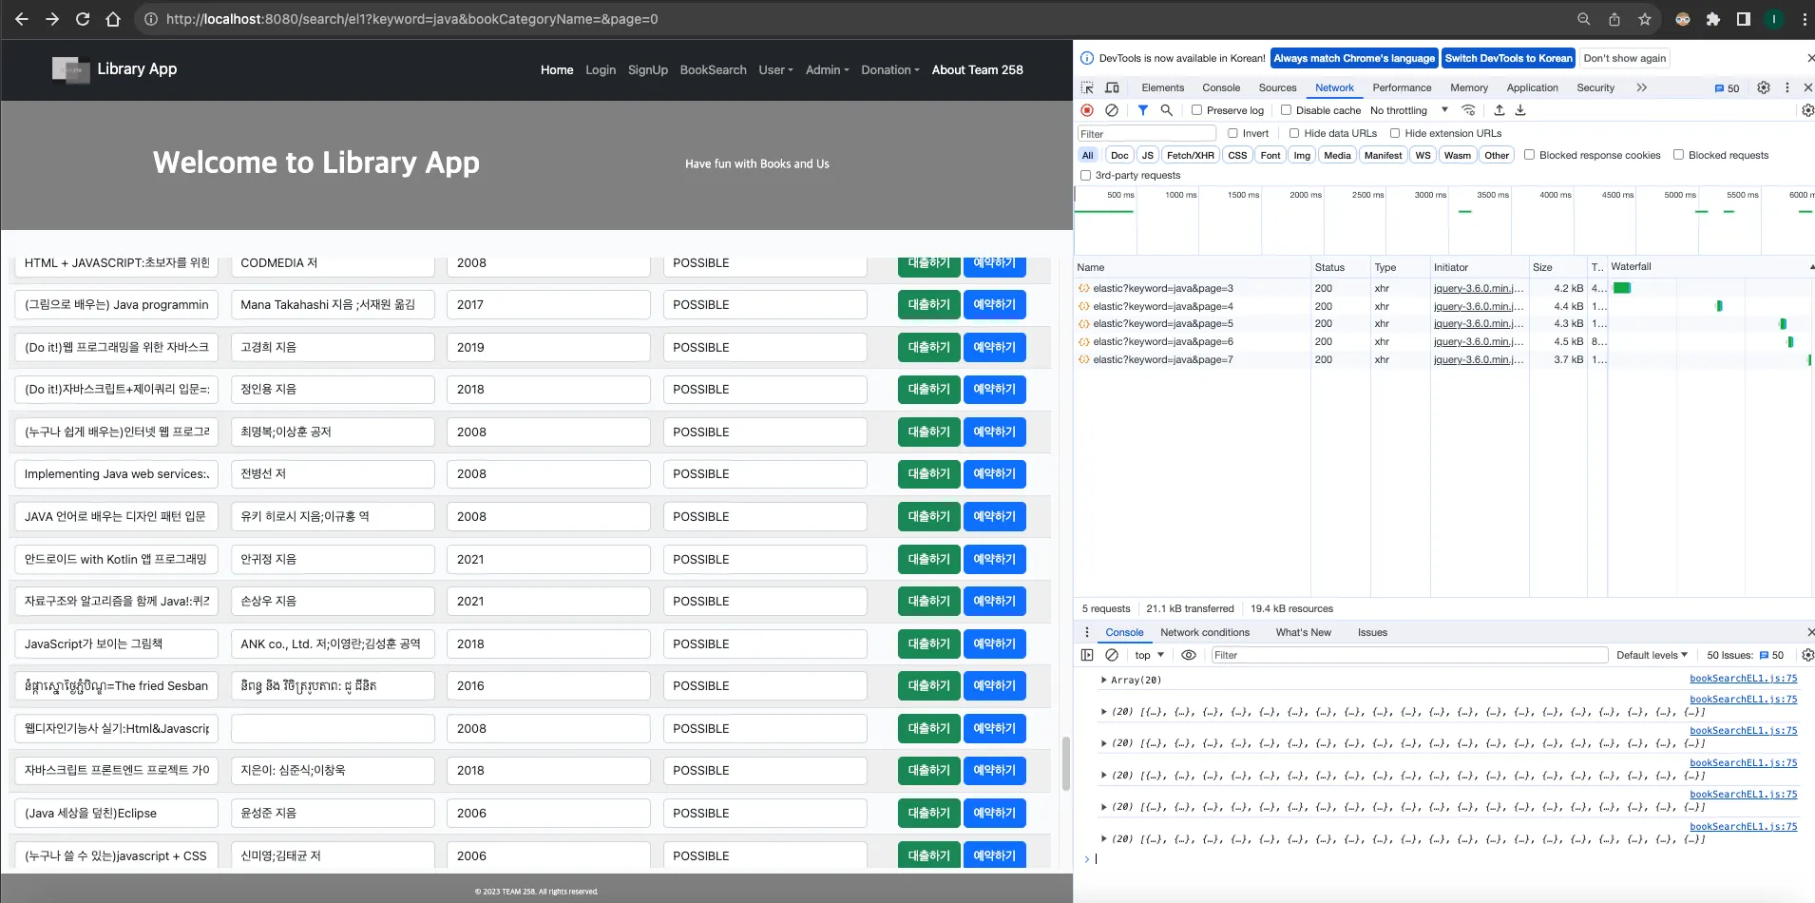Viewport: 1815px width, 903px height.
Task: Clear the console output
Action: tap(1112, 655)
